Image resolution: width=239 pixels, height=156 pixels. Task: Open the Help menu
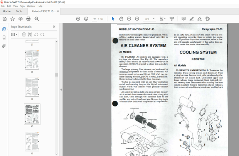coord(40,6)
